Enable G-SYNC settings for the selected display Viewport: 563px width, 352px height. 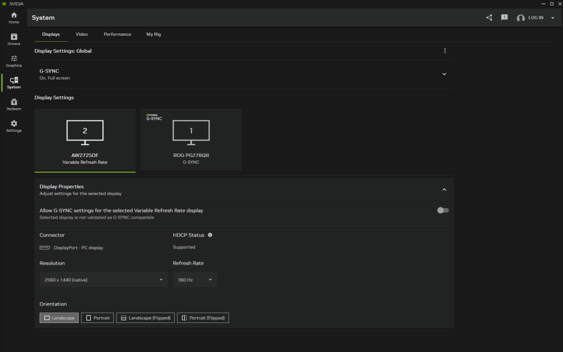(443, 210)
